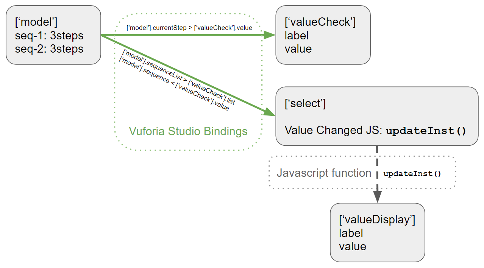484x268 pixels.
Task: Click the gray arrowhead above valueDisplay box
Action: coord(377,197)
